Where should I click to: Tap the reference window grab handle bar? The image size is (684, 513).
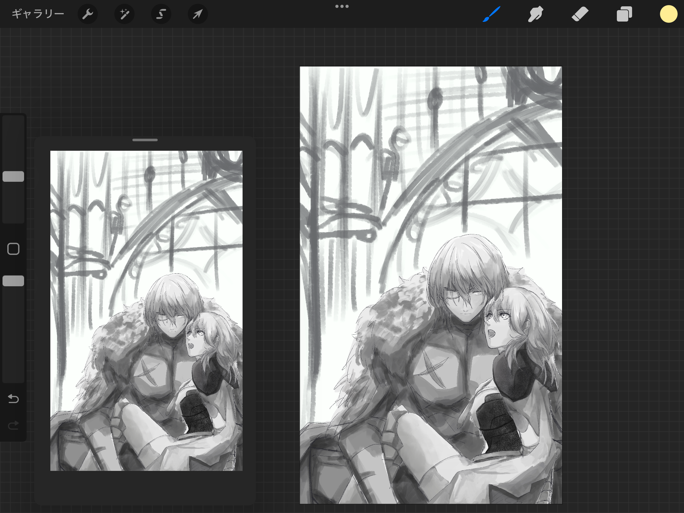point(145,140)
